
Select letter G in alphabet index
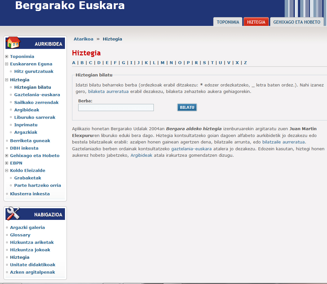(x=123, y=63)
